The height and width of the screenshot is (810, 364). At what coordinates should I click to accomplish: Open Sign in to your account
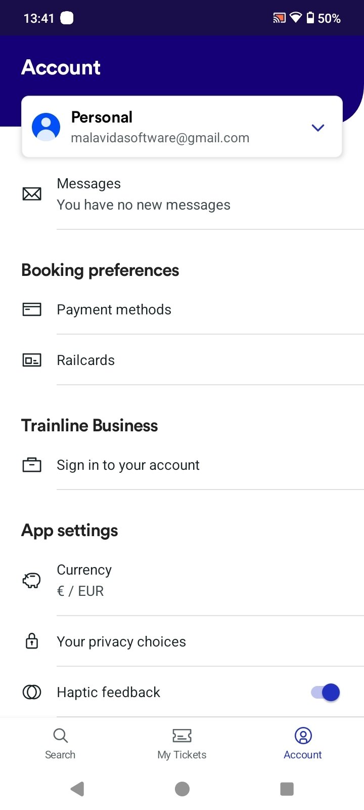[128, 465]
